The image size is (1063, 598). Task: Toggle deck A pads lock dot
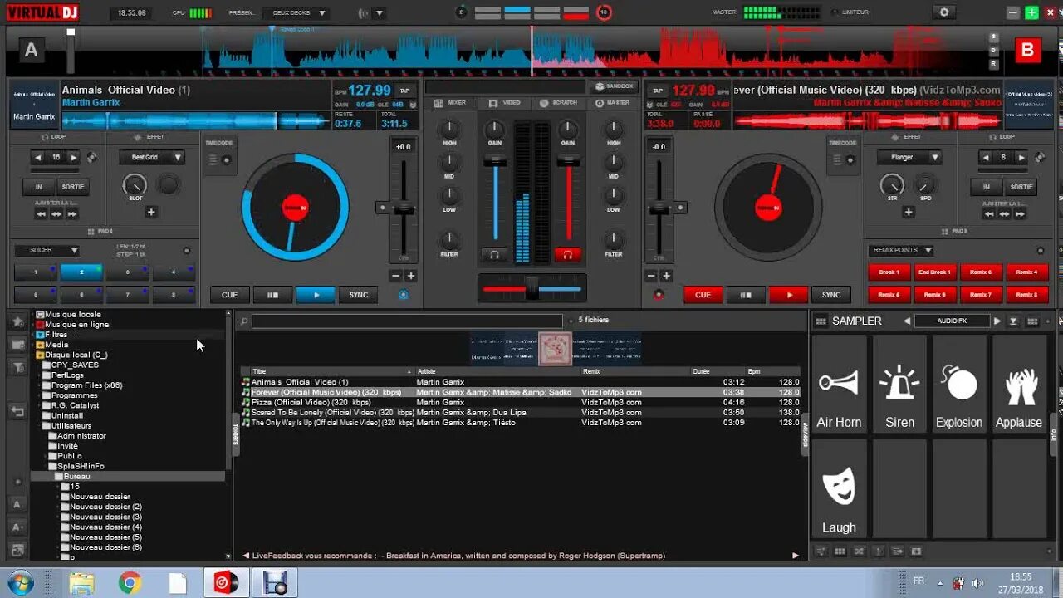pos(186,251)
